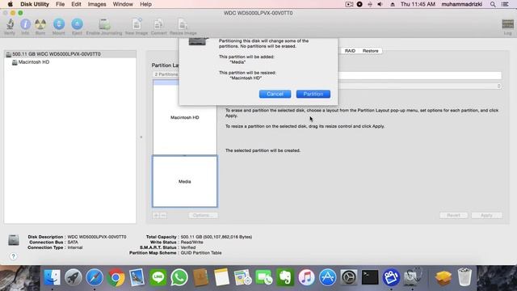
Task: Open the Window menu
Action: [123, 4]
